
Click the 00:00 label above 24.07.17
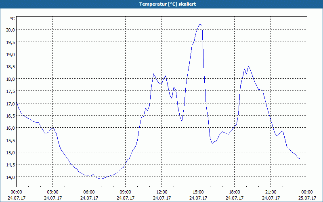point(16,192)
